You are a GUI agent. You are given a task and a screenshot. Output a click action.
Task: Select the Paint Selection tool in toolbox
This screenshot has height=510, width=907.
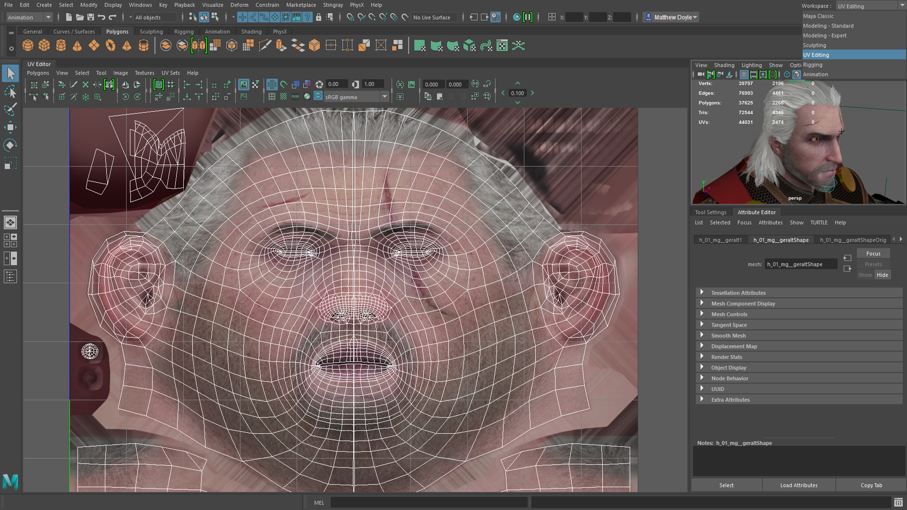click(10, 109)
